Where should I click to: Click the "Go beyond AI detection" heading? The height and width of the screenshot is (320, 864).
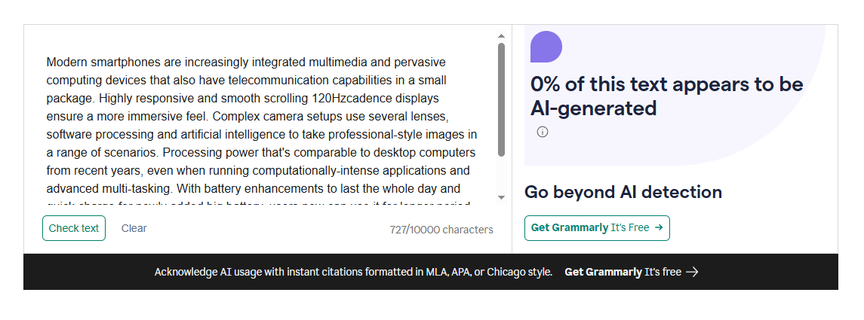[x=623, y=192]
